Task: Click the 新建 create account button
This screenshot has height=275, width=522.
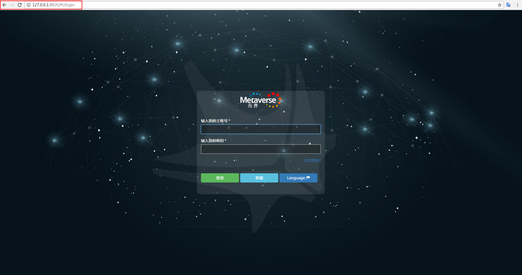Action: click(x=259, y=178)
